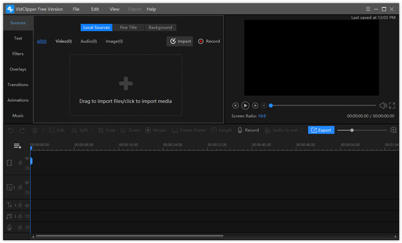Click the picture-in-picture track icon

9,187
